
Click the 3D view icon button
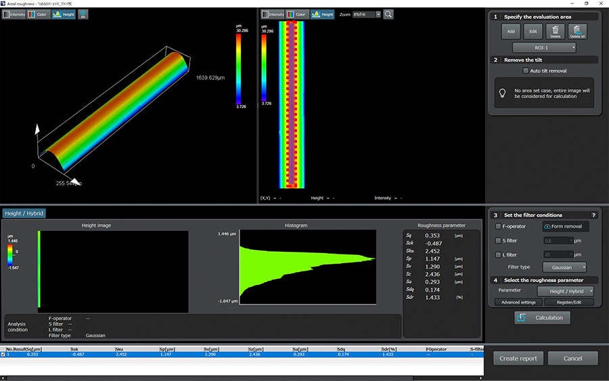[83, 14]
